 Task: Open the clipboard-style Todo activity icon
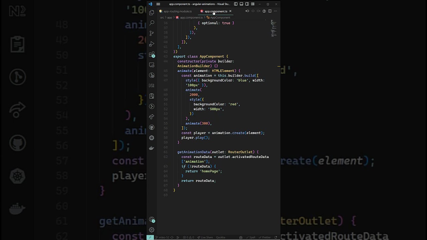152,96
